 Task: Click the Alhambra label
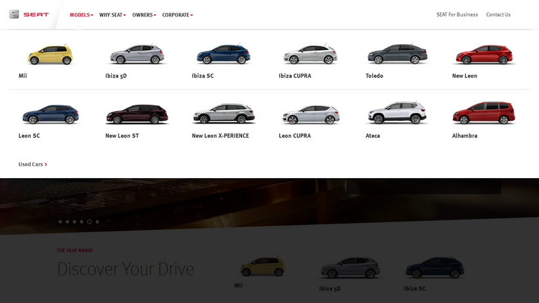465,135
